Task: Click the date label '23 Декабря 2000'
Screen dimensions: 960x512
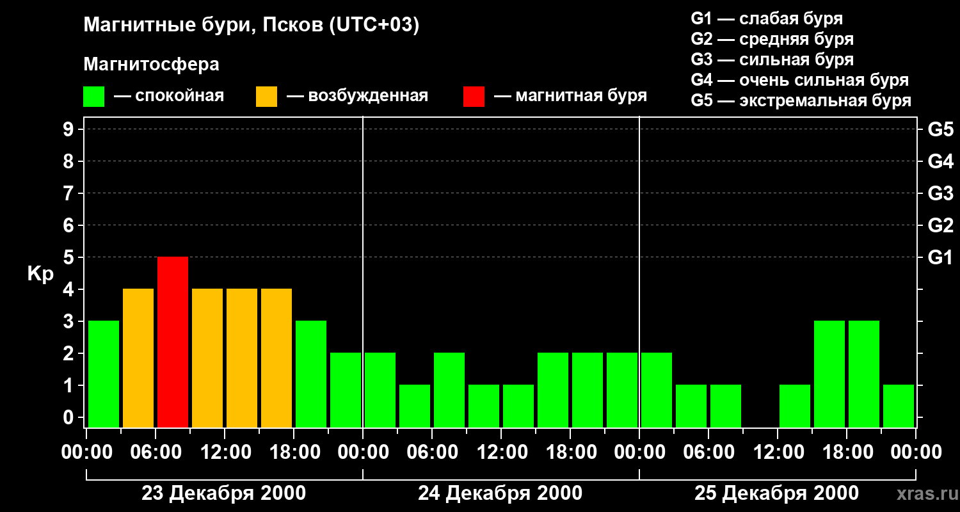Action: click(x=223, y=493)
